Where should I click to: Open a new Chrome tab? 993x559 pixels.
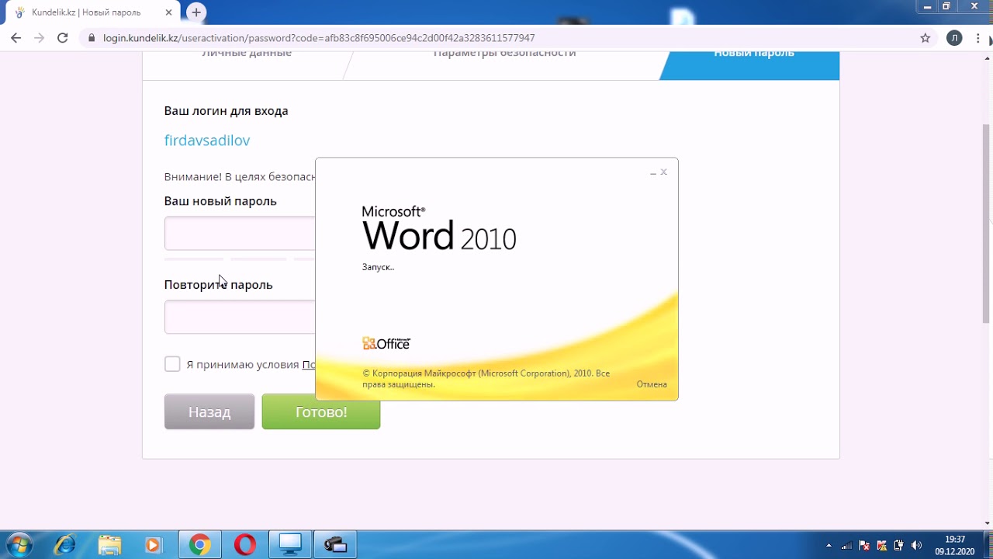[x=196, y=12]
